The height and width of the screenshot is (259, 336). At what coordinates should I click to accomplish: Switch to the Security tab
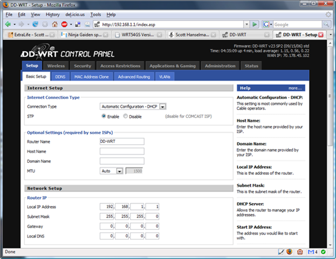83,66
